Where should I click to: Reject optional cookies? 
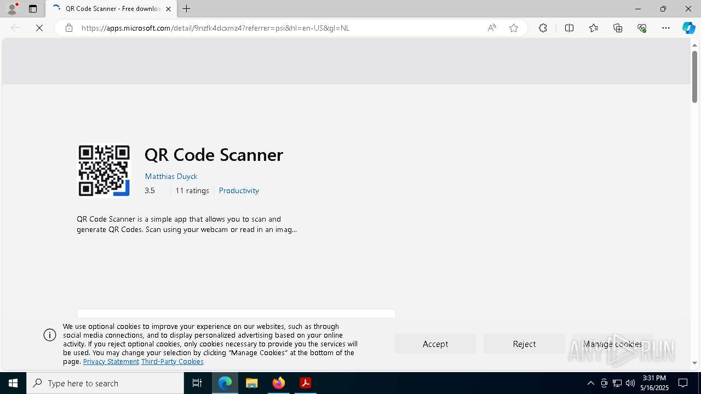524,344
